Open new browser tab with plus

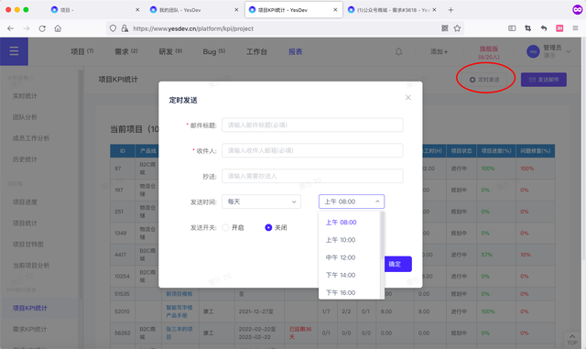pos(450,10)
